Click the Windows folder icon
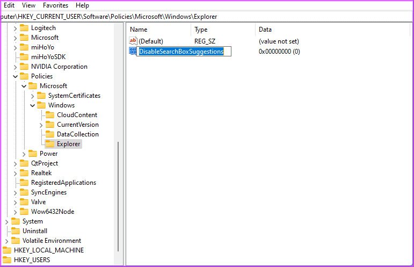Image resolution: width=414 pixels, height=267 pixels. coord(41,105)
